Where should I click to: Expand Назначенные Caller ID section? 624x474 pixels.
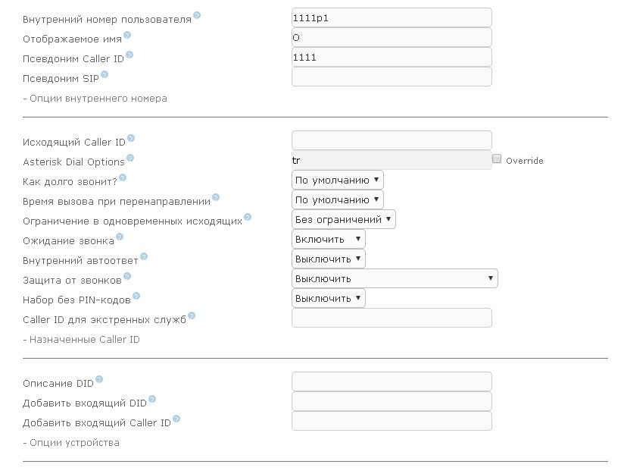82,340
